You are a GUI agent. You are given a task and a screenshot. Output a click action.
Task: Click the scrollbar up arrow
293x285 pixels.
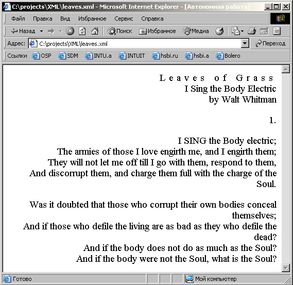point(285,69)
